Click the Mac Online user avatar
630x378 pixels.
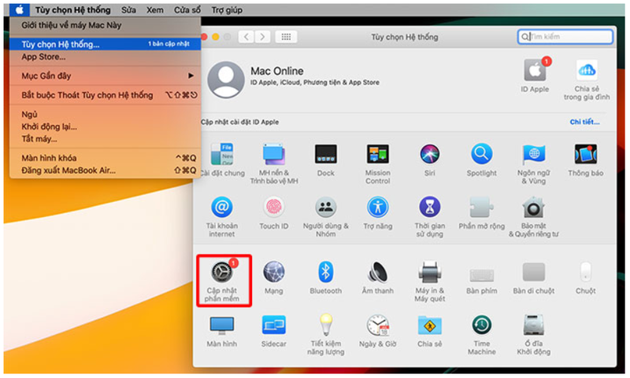point(226,80)
